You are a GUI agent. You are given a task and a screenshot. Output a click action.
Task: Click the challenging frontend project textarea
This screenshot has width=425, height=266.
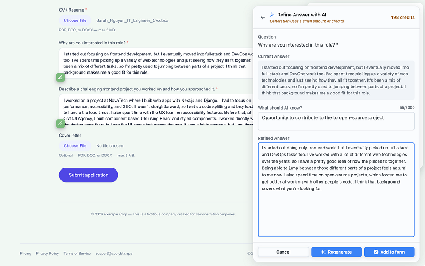[x=156, y=110]
